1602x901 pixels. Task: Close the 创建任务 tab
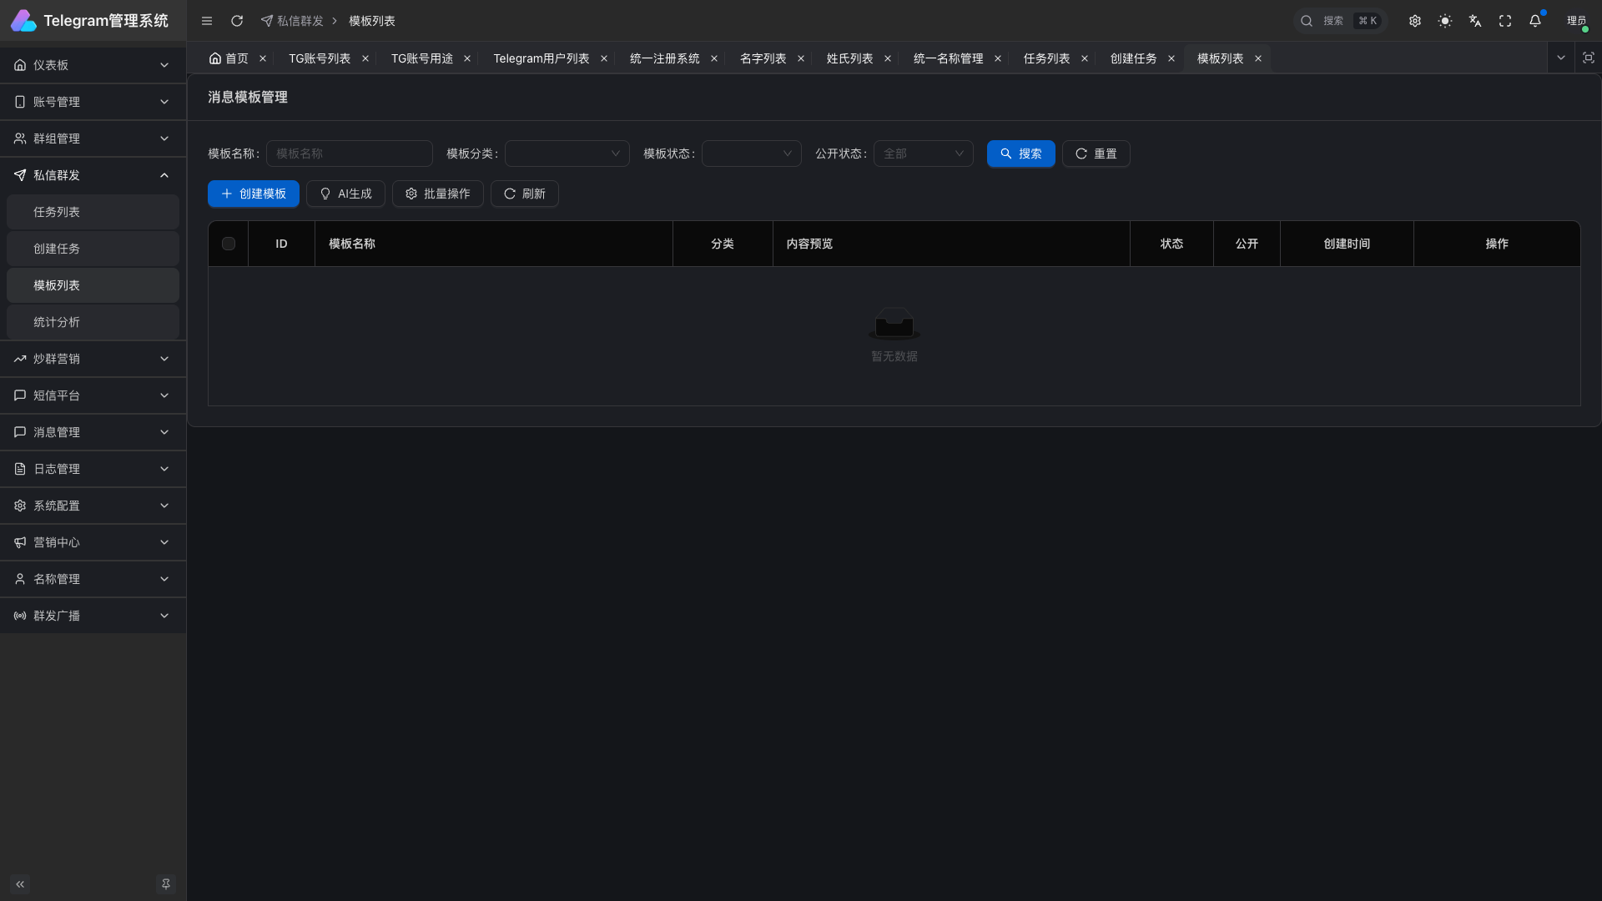[1171, 58]
